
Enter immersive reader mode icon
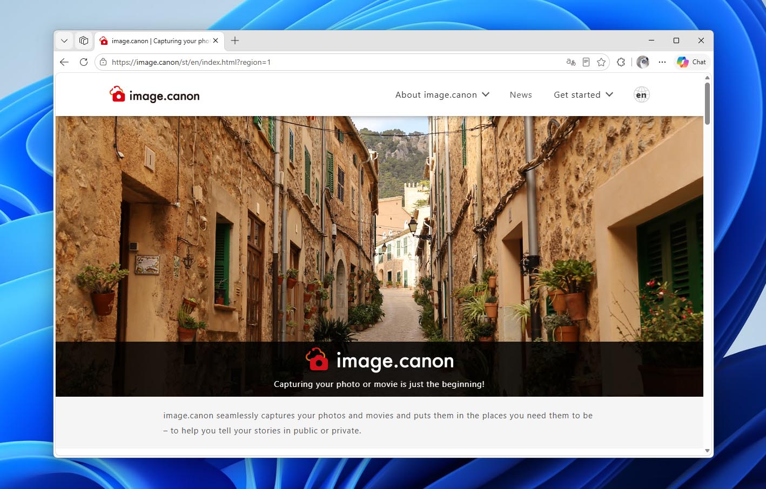click(586, 62)
